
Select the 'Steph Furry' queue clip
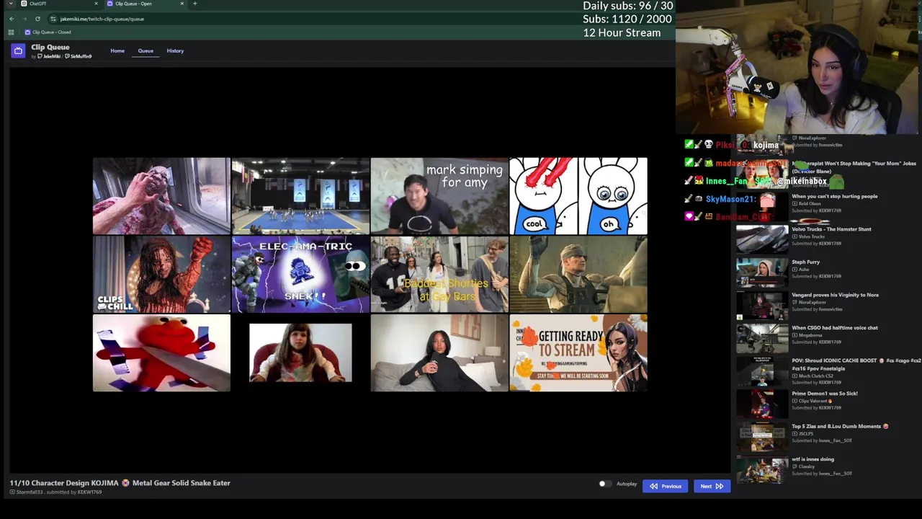coord(805,262)
